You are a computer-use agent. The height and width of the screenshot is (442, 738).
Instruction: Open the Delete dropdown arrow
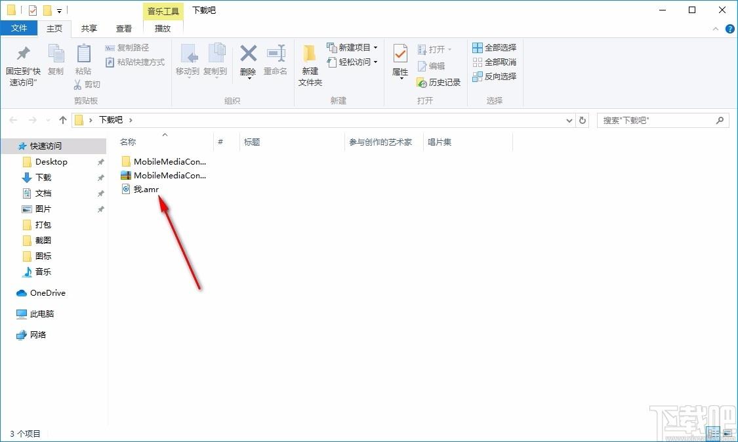pos(248,78)
